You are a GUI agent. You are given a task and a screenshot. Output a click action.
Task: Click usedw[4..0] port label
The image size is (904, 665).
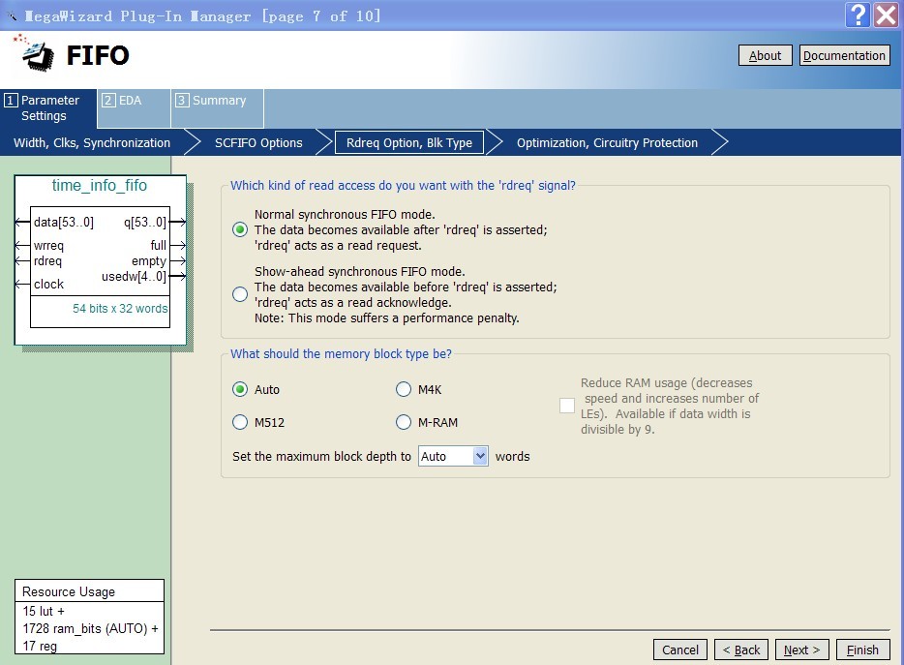click(x=134, y=277)
